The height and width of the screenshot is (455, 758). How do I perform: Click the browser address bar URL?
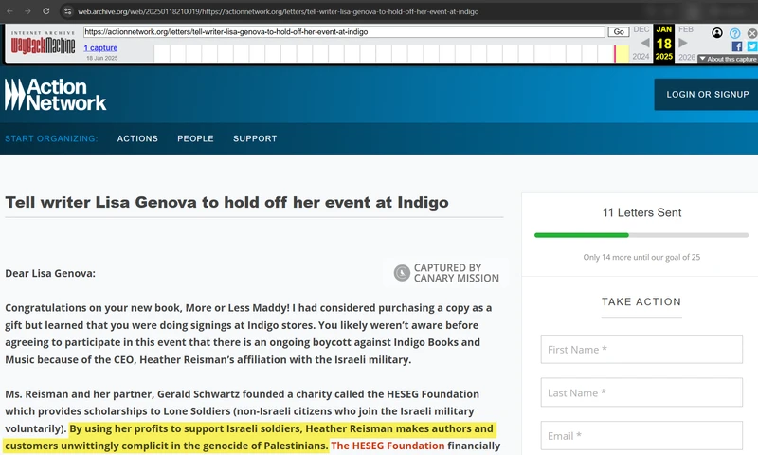click(x=278, y=11)
